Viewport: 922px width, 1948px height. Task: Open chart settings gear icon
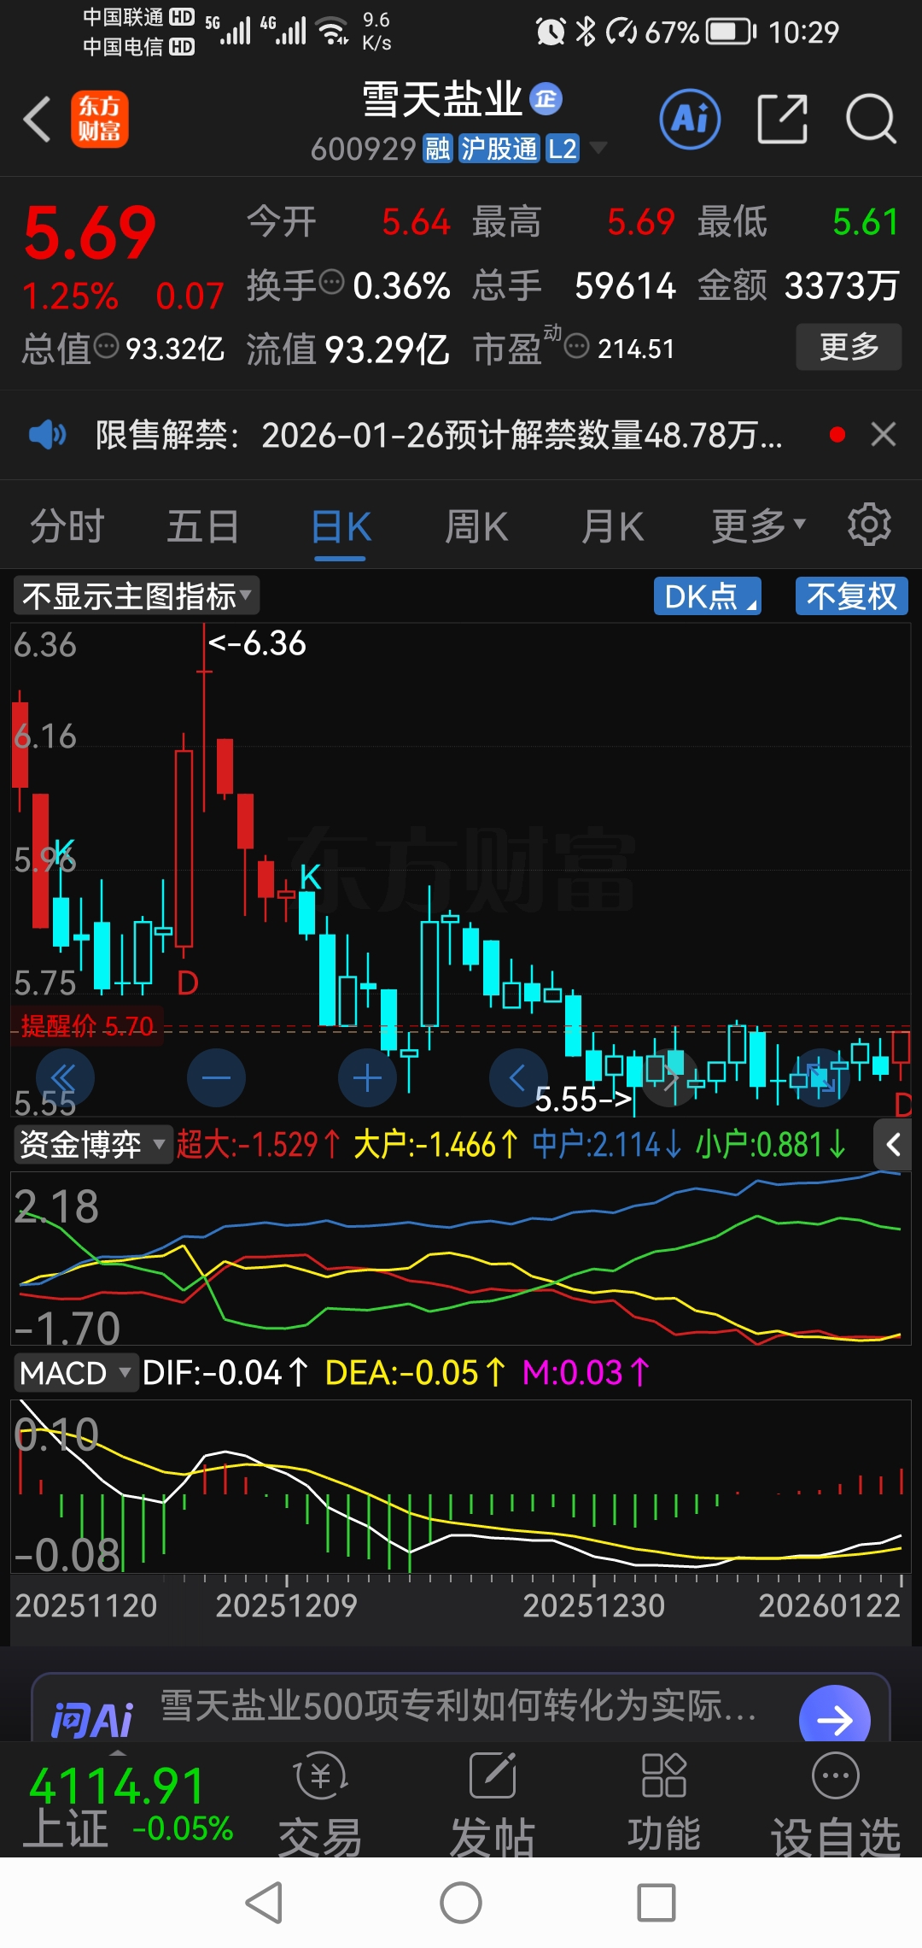click(869, 525)
